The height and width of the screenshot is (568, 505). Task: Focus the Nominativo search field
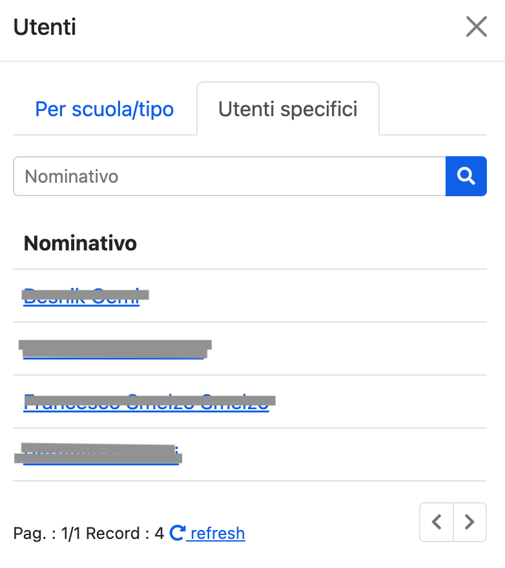(x=229, y=176)
